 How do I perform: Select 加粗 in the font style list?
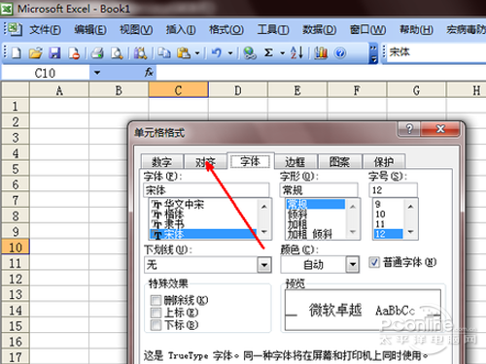(297, 224)
